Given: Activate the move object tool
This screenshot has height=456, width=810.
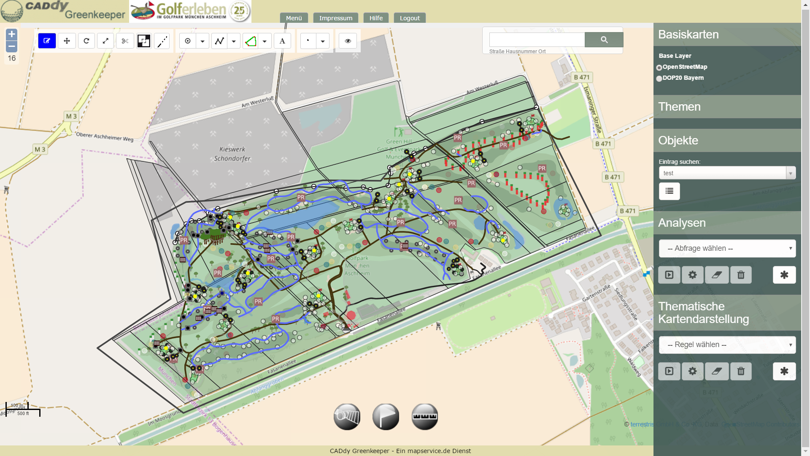Looking at the screenshot, I should 67,41.
